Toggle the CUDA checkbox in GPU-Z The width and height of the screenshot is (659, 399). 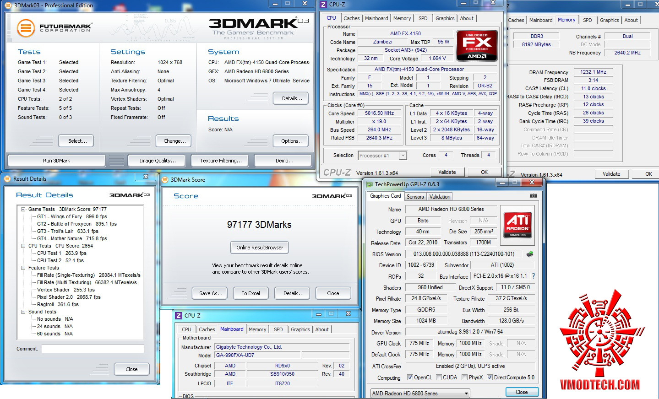coord(439,377)
